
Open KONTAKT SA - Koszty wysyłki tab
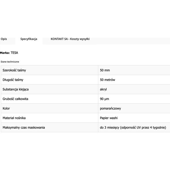tap(70, 39)
